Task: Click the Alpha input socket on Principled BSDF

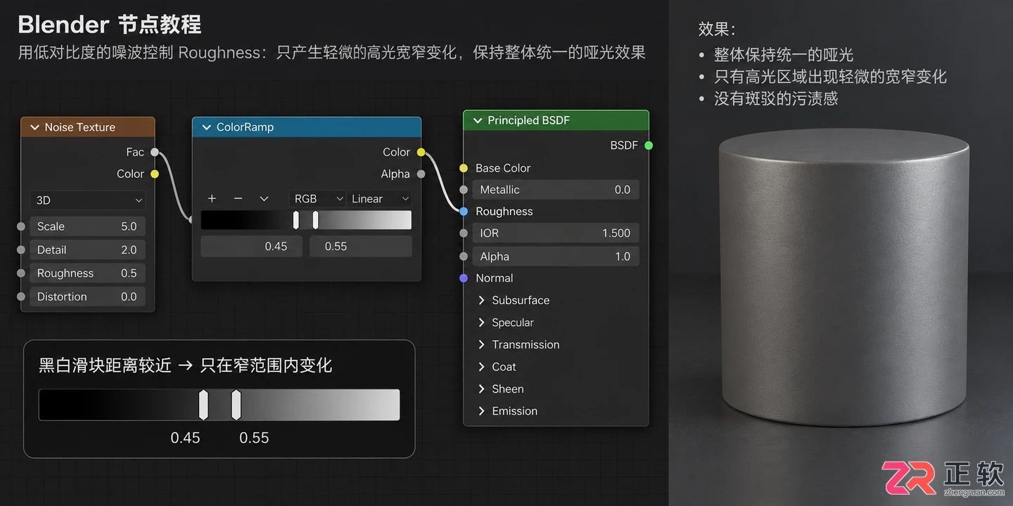Action: point(464,257)
